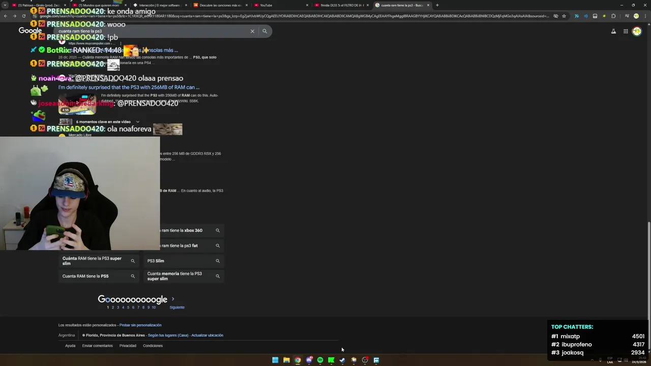Image resolution: width=651 pixels, height=366 pixels.
Task: Open Discord from the taskbar
Action: click(309, 360)
